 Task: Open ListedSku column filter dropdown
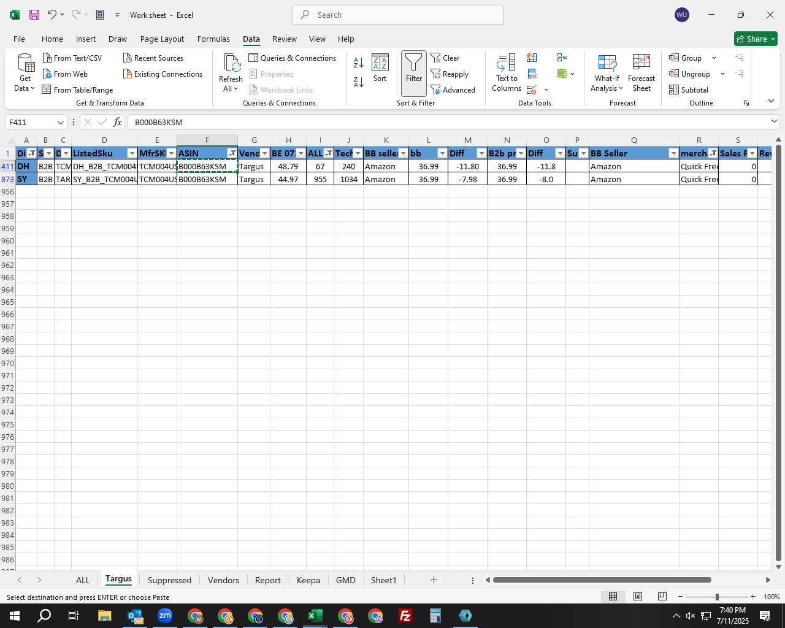[x=132, y=153]
